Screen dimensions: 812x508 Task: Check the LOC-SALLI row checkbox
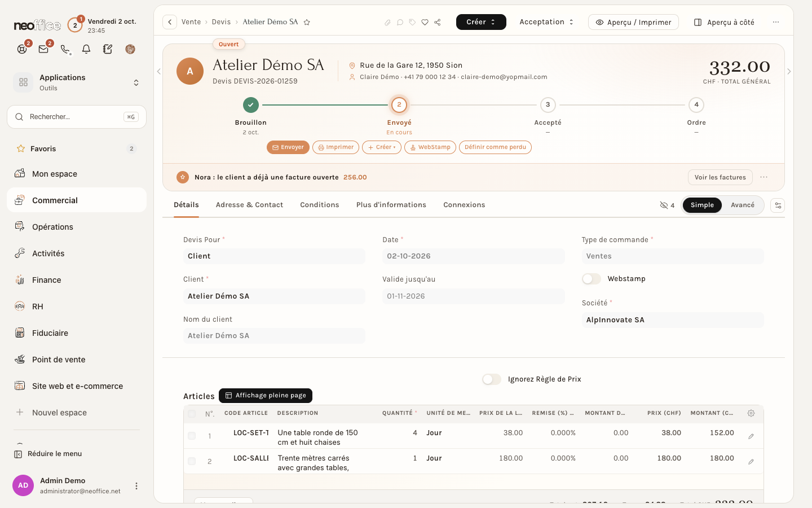[x=192, y=461]
